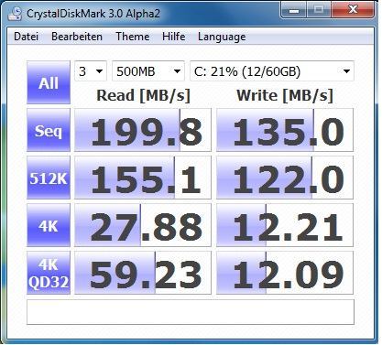
Task: Click the 4K QD32 read result 59.23
Action: click(143, 273)
